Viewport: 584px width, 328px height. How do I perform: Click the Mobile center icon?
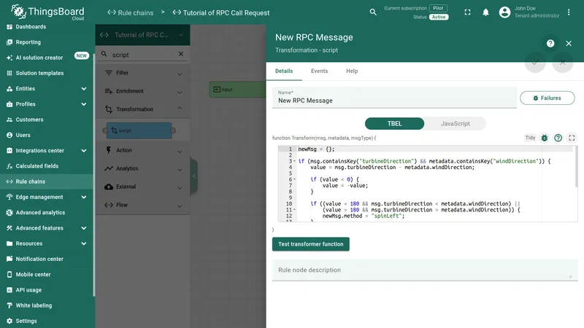[9, 275]
